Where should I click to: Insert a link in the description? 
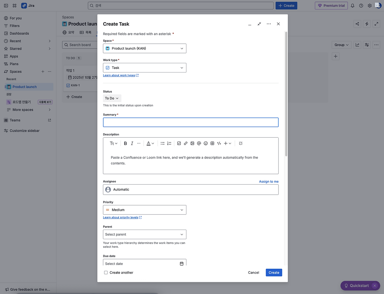pos(186,144)
